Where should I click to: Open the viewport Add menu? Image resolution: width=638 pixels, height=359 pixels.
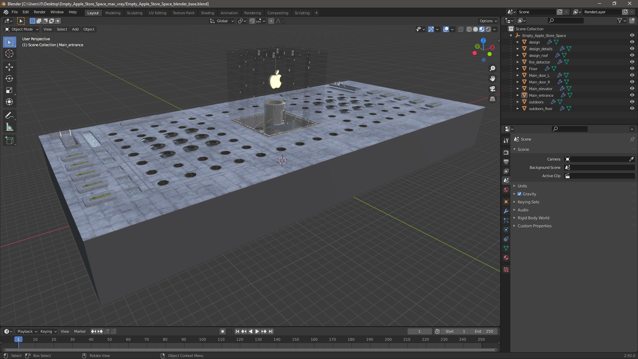(x=75, y=29)
